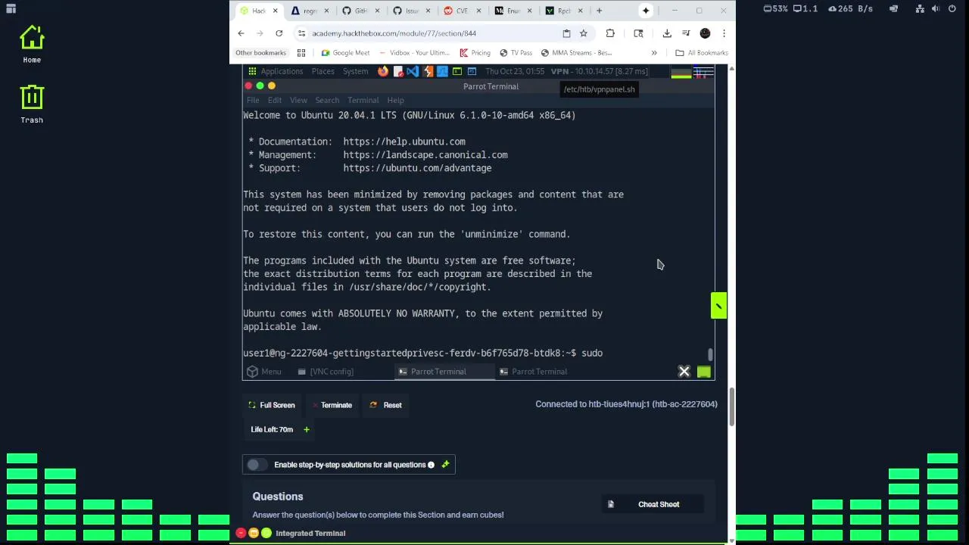The image size is (969, 545).
Task: Open the Chrome extensions puzzle icon
Action: click(610, 33)
